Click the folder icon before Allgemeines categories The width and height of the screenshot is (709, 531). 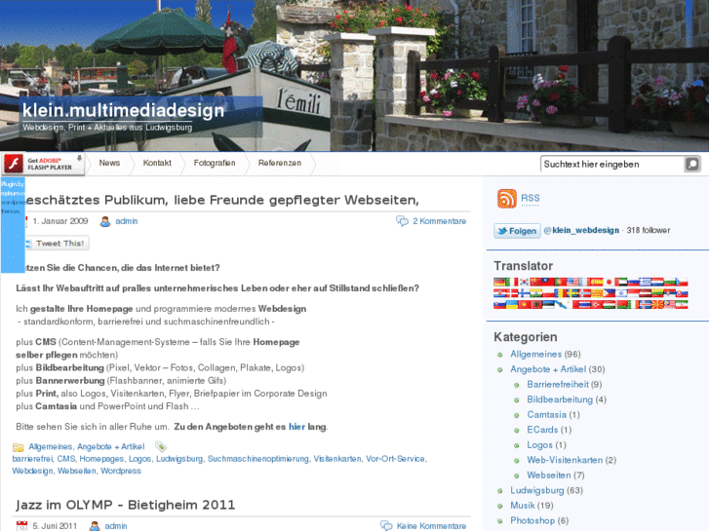tap(19, 447)
